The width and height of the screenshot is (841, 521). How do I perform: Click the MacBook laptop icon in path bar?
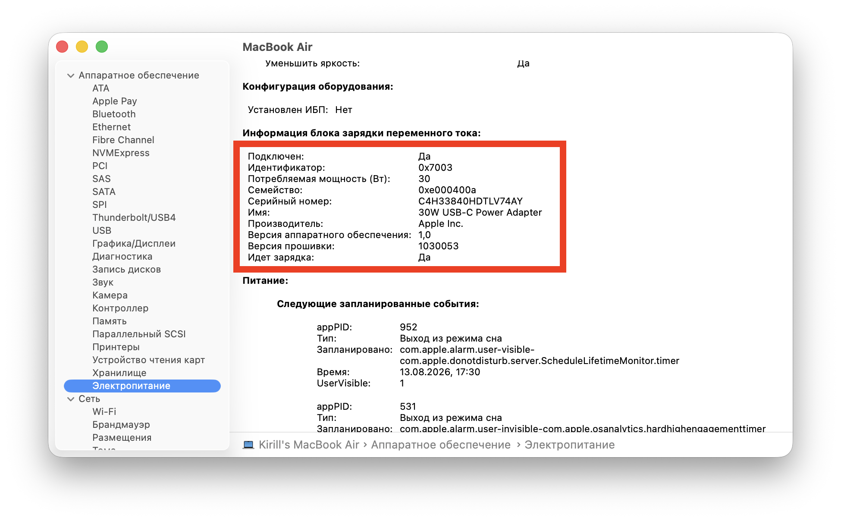click(248, 445)
